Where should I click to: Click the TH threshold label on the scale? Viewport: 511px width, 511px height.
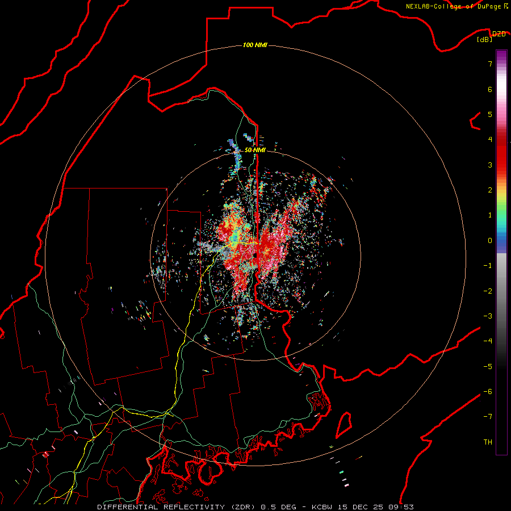(x=488, y=442)
